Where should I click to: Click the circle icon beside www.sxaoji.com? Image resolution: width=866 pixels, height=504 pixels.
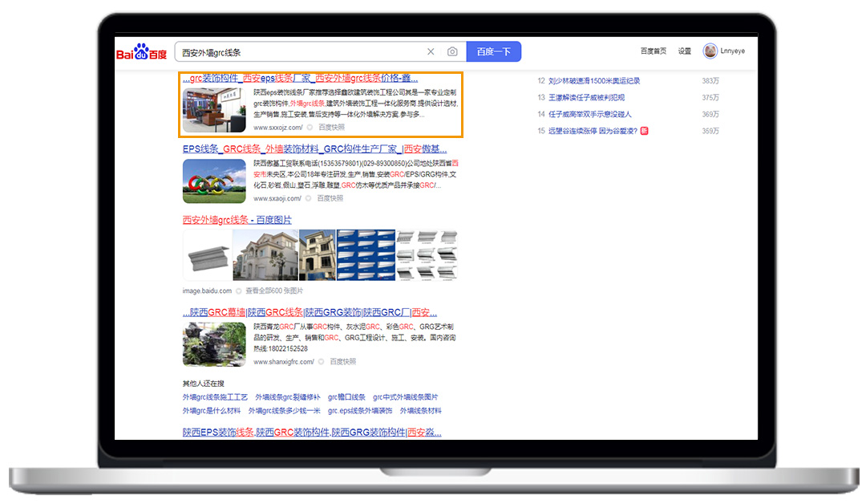pos(308,198)
